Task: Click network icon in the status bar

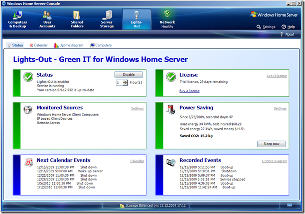Action: click(x=290, y=205)
